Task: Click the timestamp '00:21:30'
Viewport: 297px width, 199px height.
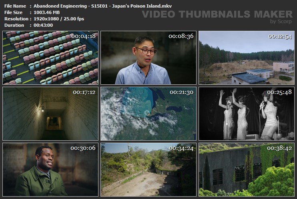Action: click(181, 92)
